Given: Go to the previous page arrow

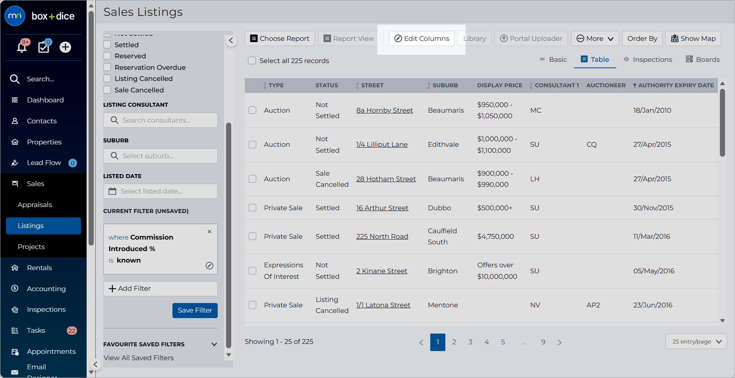Looking at the screenshot, I should (x=421, y=342).
